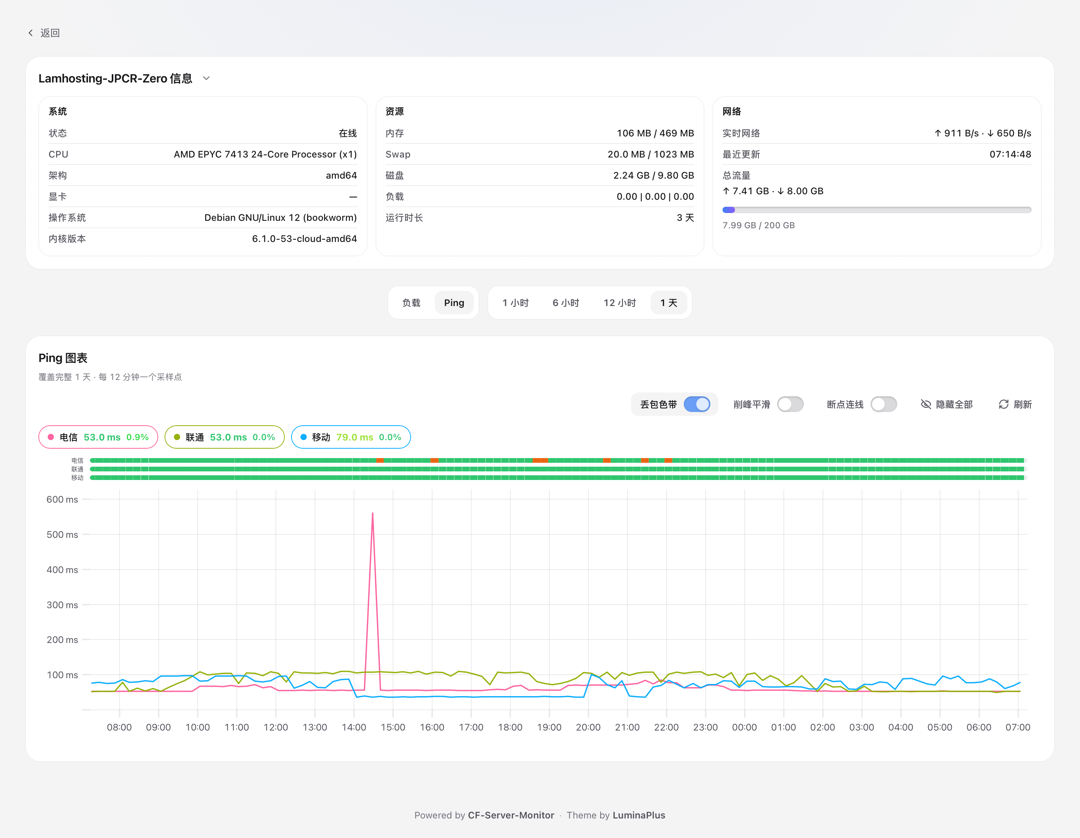Toggle the 移动 series legend chip
This screenshot has width=1080, height=838.
point(351,437)
